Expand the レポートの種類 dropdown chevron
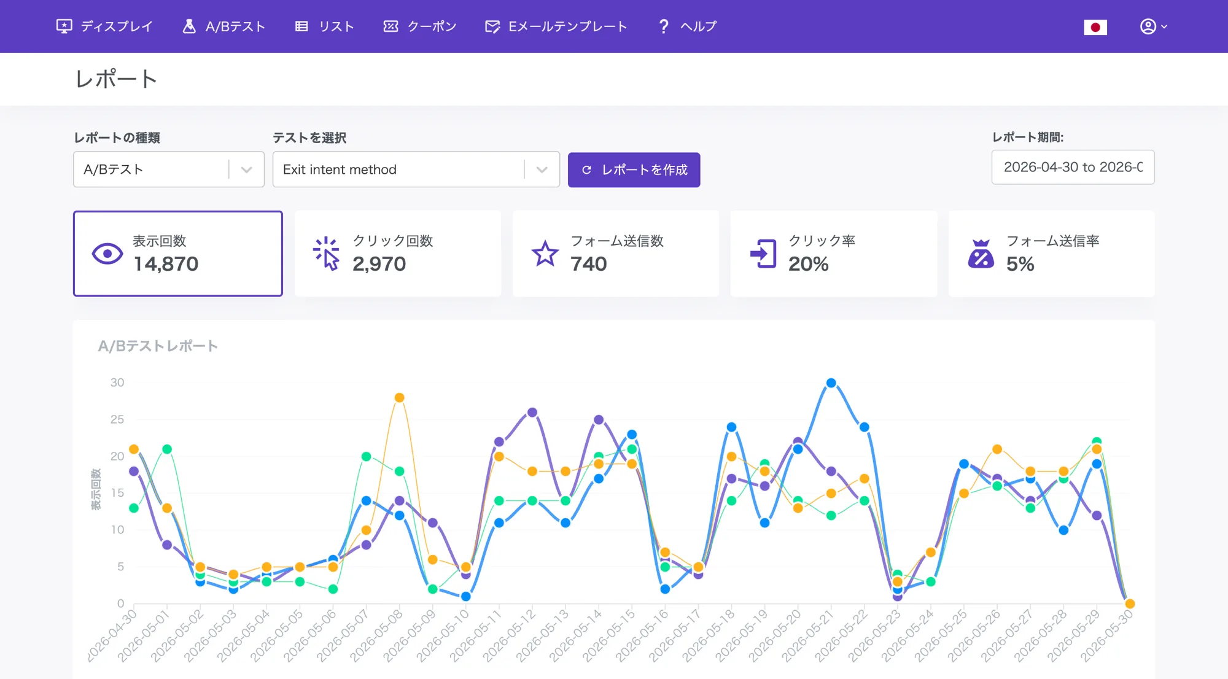 pyautogui.click(x=247, y=169)
